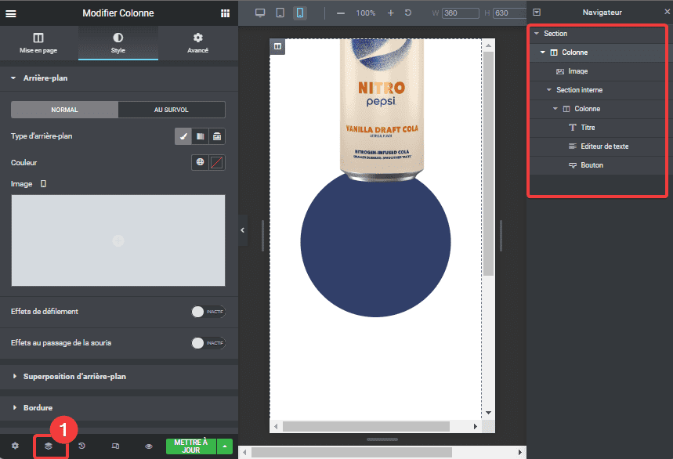673x459 pixels.
Task: Choose gradient background type
Action: tap(200, 136)
